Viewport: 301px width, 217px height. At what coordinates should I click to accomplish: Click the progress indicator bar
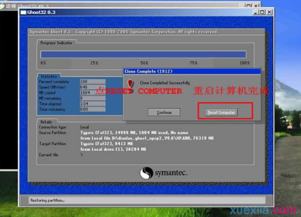[x=143, y=55]
